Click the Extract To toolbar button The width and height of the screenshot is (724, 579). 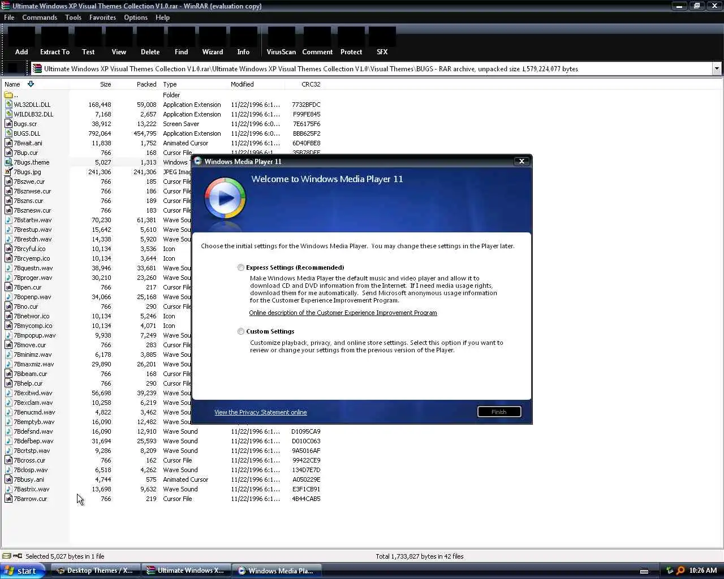pos(55,41)
